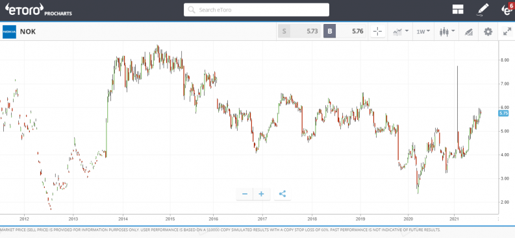Viewport: 515px width, 238px height.
Task: Open the 1W timeframe dropdown
Action: 423,32
